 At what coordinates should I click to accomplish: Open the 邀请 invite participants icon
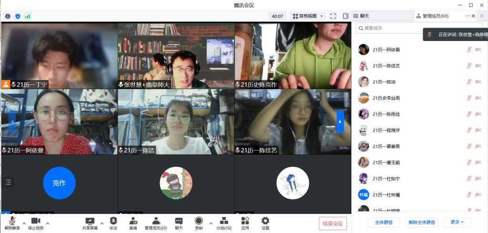(133, 222)
